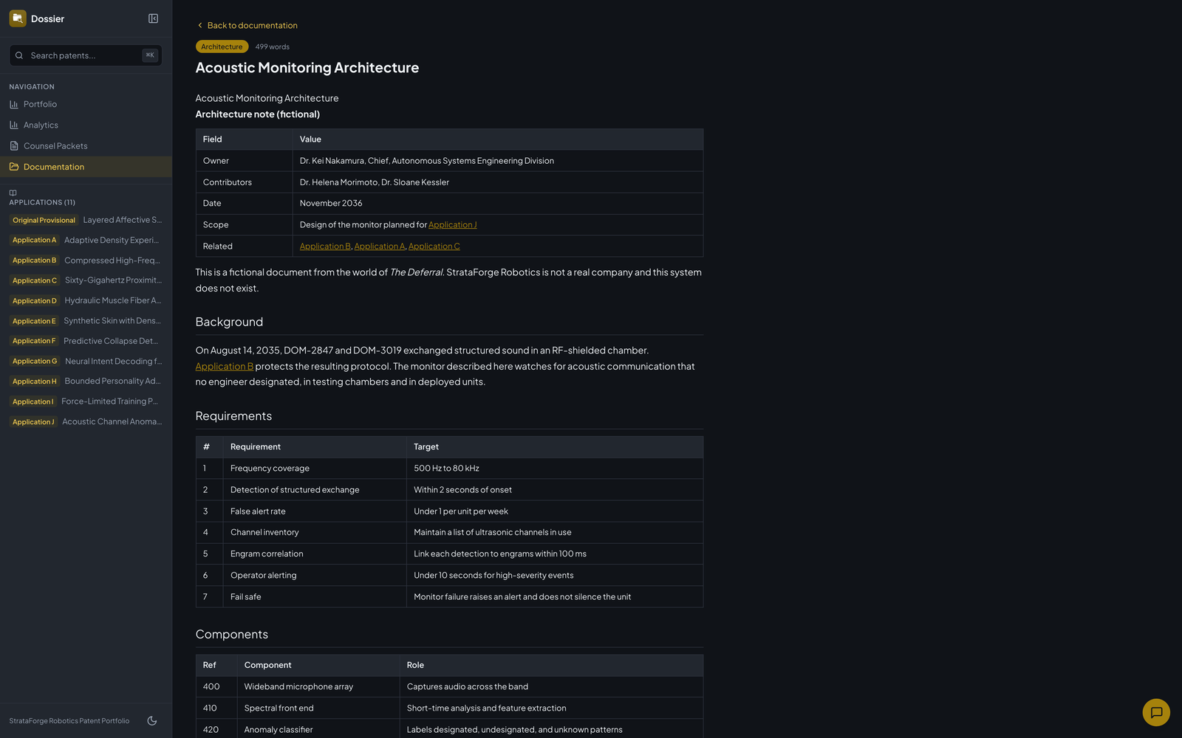The height and width of the screenshot is (738, 1182).
Task: Click 'Fail safe' requirement cell
Action: click(x=314, y=597)
